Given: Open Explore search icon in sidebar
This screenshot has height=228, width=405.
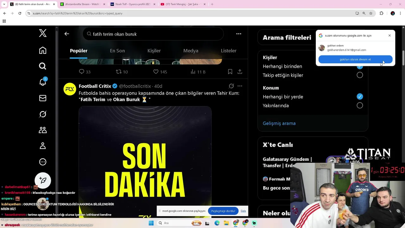Looking at the screenshot, I should (43, 66).
